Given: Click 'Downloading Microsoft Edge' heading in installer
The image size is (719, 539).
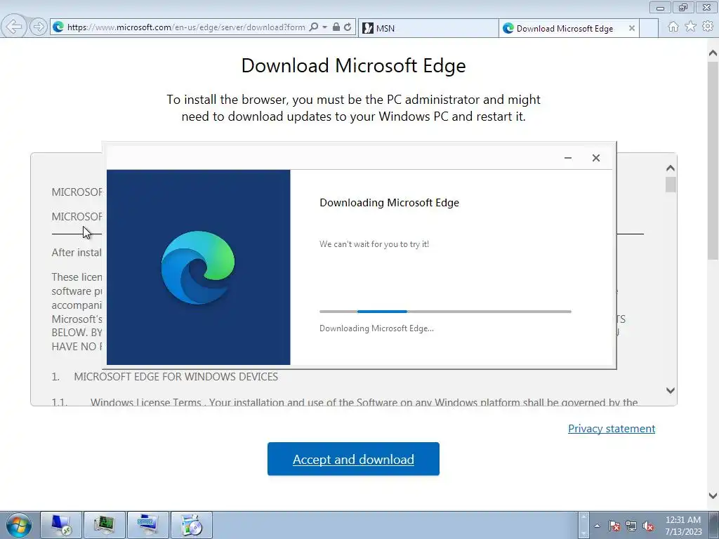Looking at the screenshot, I should tap(389, 203).
